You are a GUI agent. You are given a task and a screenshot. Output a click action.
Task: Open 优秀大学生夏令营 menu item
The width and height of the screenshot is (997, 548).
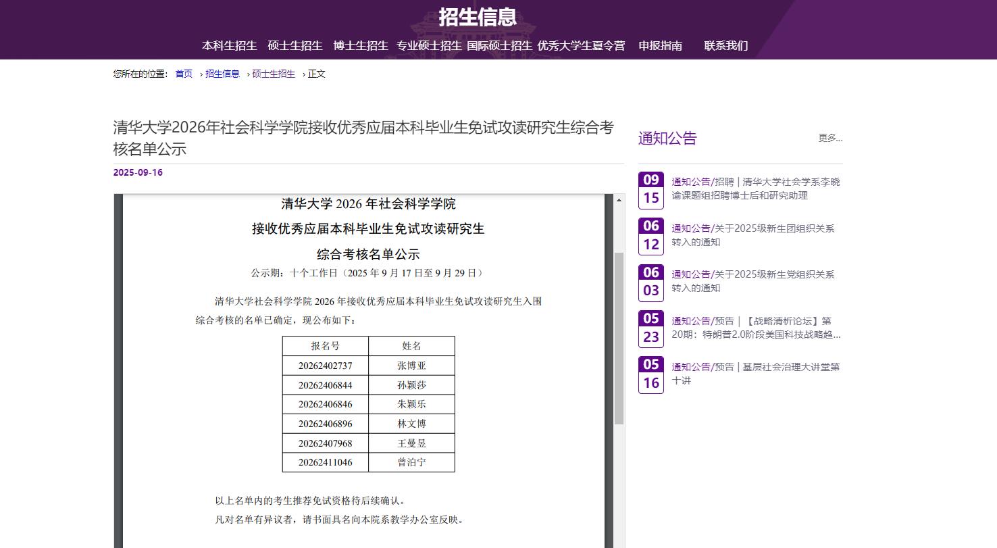tap(581, 46)
